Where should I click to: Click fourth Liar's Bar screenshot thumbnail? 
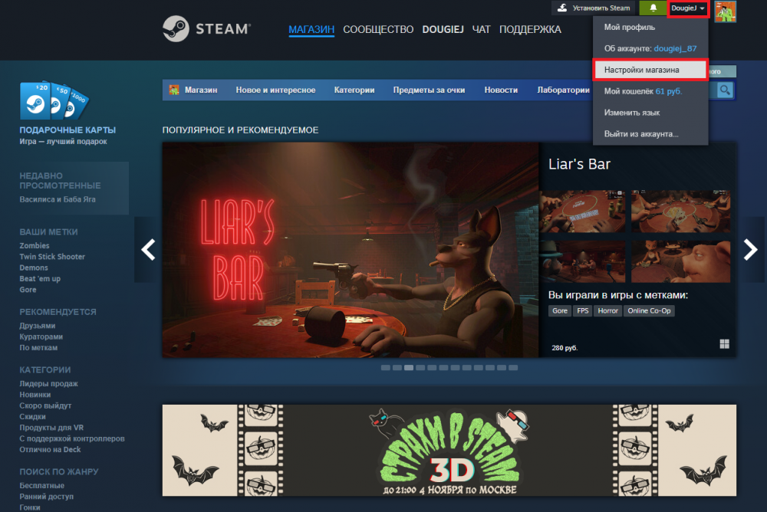coord(680,261)
